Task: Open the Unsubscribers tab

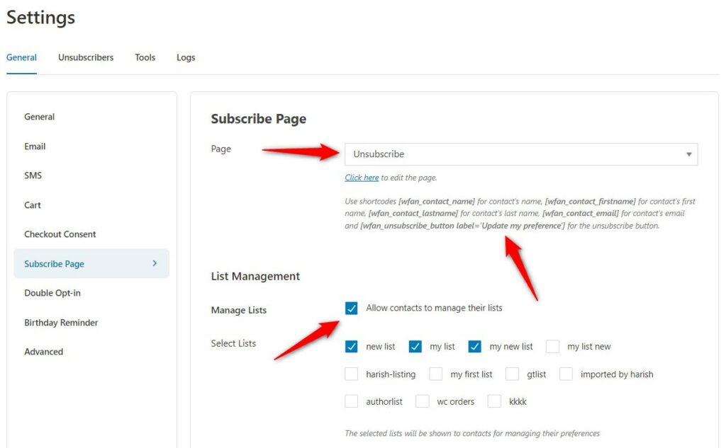Action: 86,57
